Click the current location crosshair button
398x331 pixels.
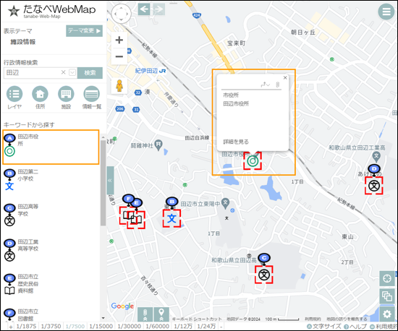(387, 278)
